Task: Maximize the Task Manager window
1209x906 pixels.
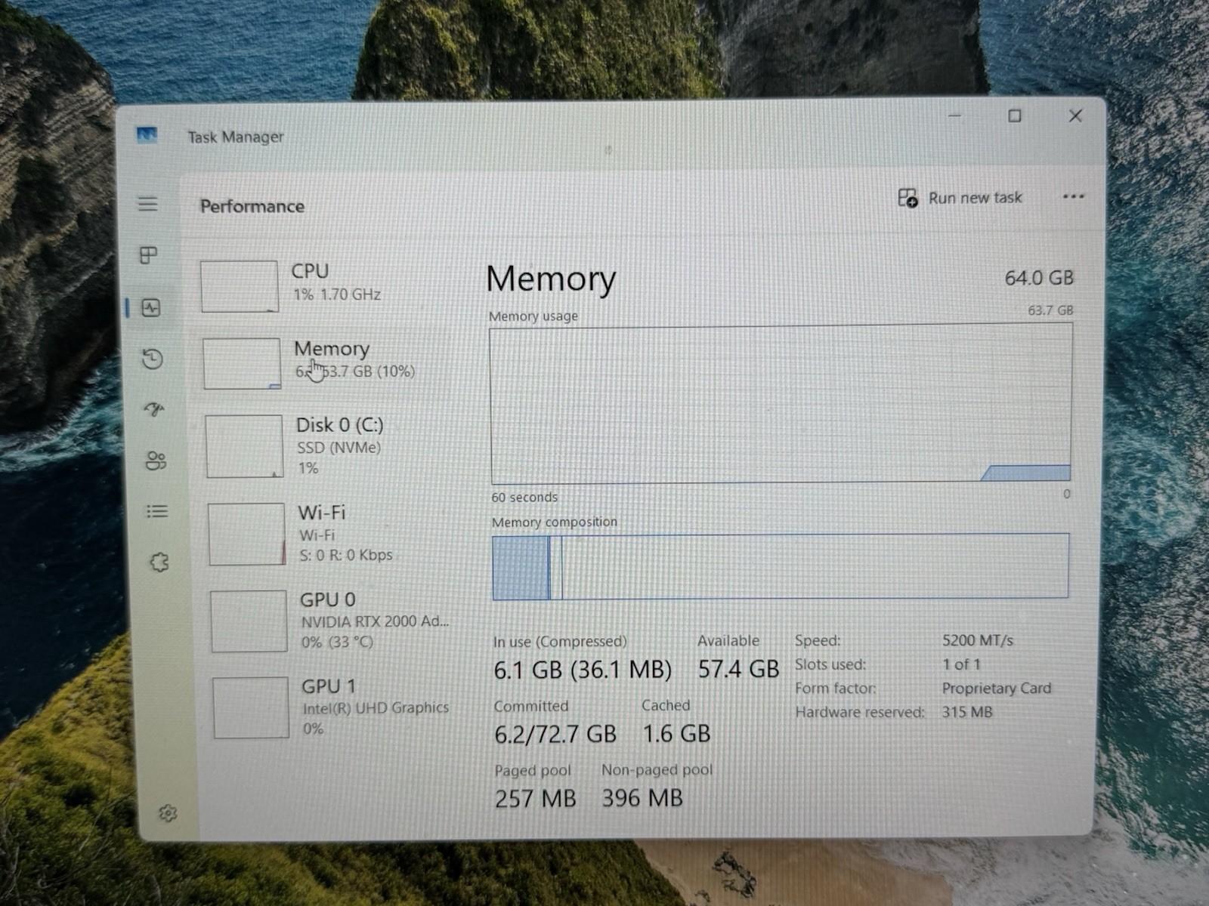Action: [x=1015, y=116]
